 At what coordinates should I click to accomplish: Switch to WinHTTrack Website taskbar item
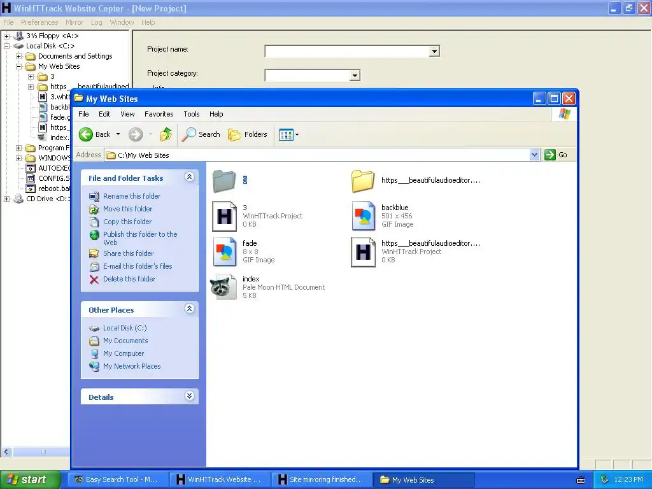[220, 480]
